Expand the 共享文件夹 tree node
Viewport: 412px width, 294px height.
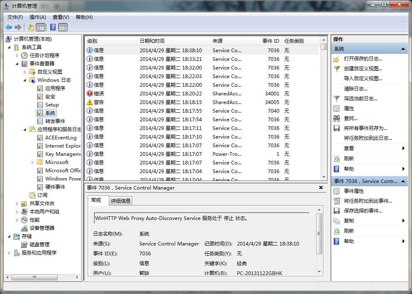pyautogui.click(x=17, y=204)
